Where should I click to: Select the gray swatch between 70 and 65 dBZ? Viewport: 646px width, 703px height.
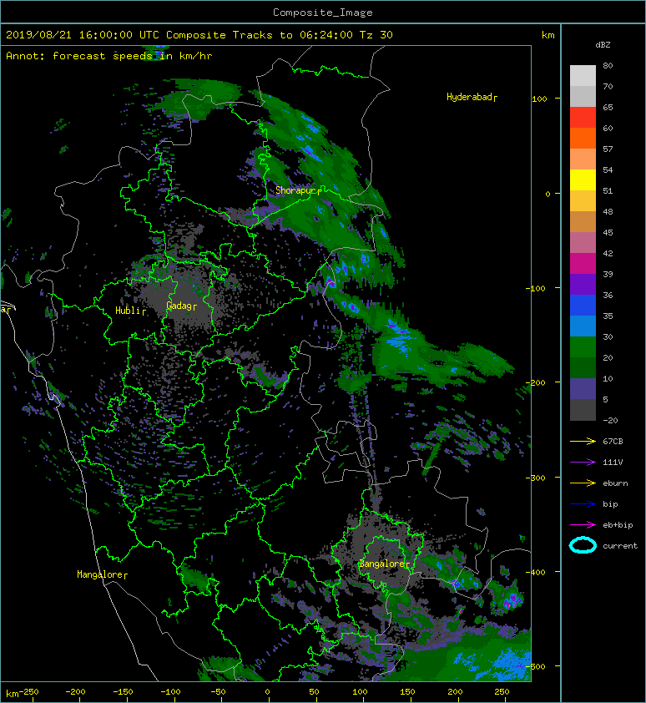(583, 96)
